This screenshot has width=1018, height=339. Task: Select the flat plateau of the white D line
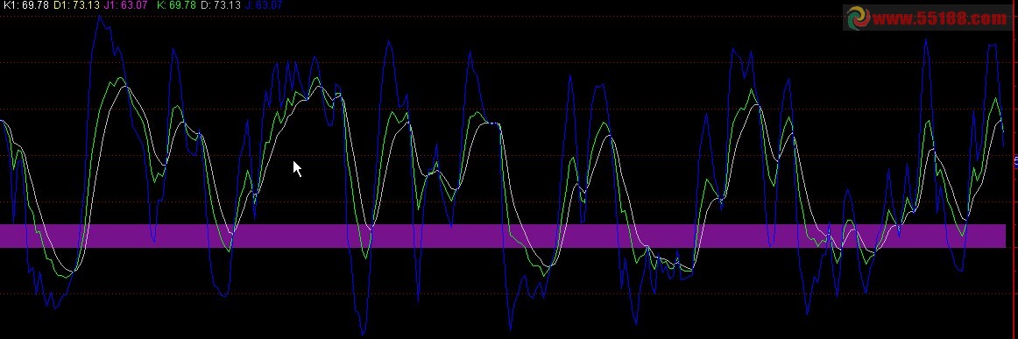[491, 124]
